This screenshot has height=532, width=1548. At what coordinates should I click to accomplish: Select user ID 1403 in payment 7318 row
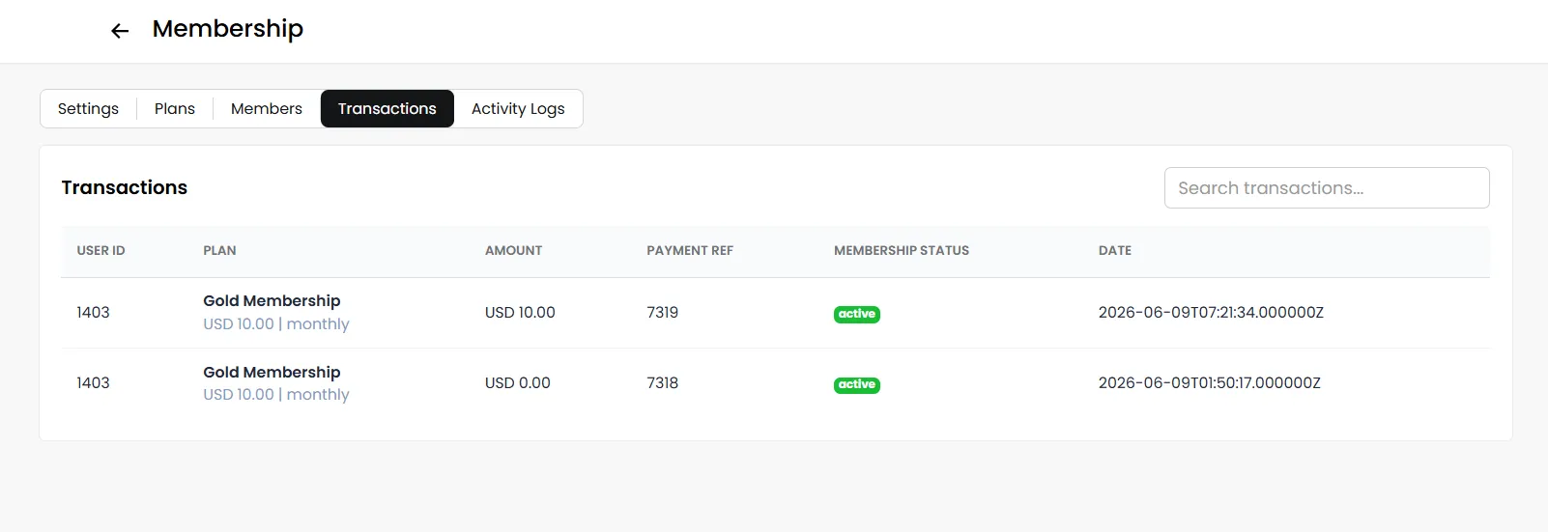(94, 382)
